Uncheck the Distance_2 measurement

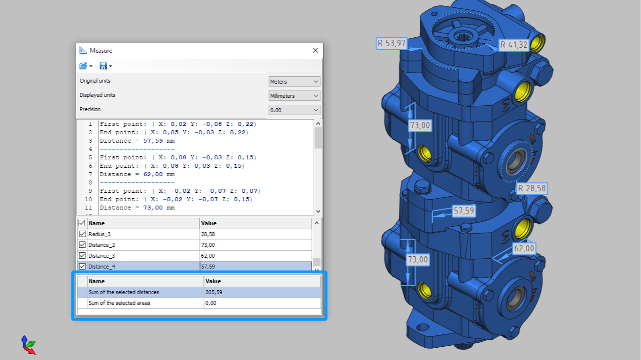coord(82,244)
